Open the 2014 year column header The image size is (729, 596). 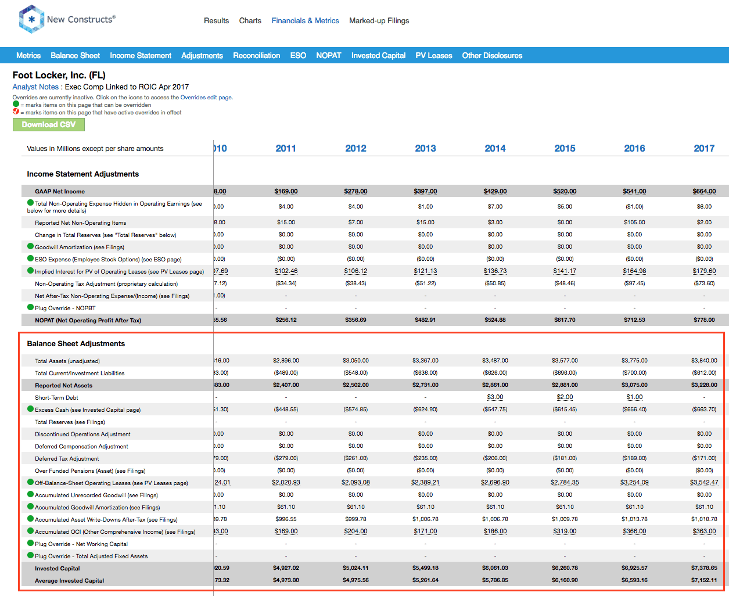point(495,148)
